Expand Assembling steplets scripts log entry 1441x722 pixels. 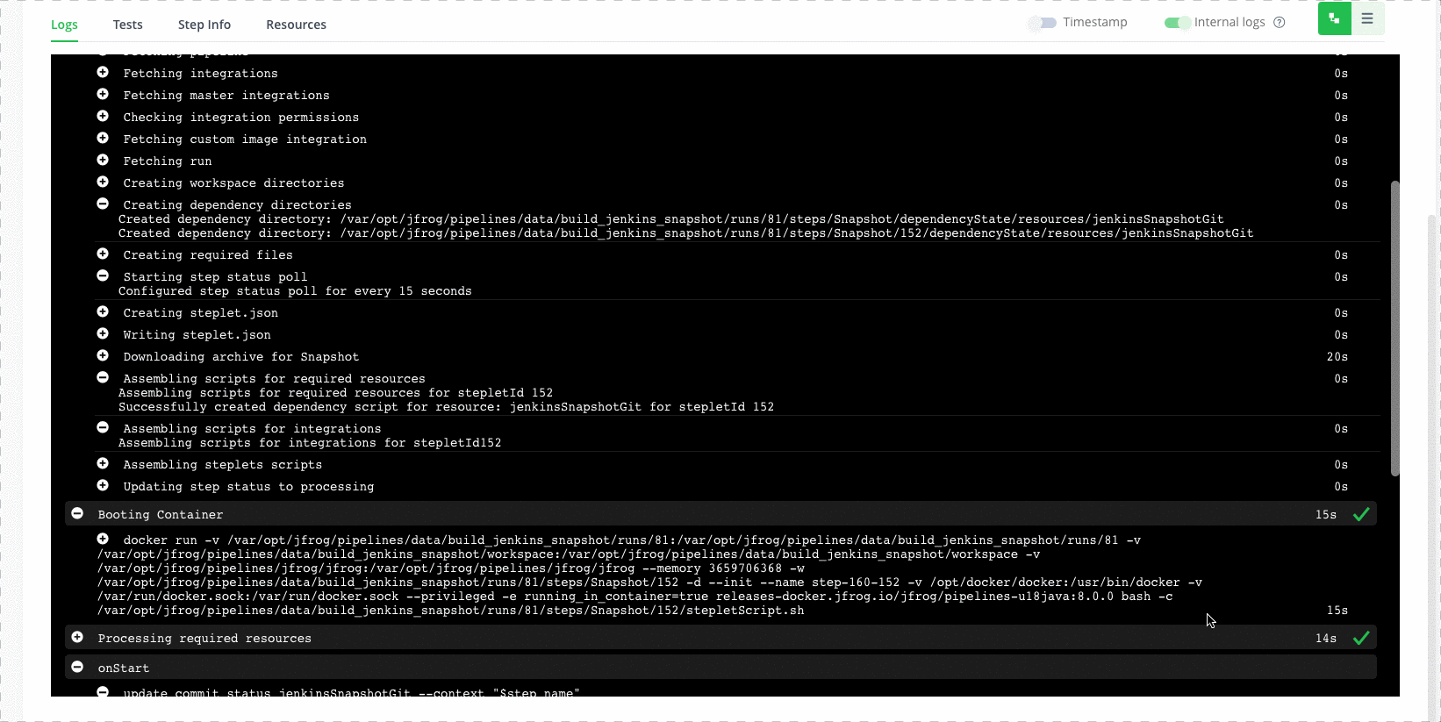(103, 464)
